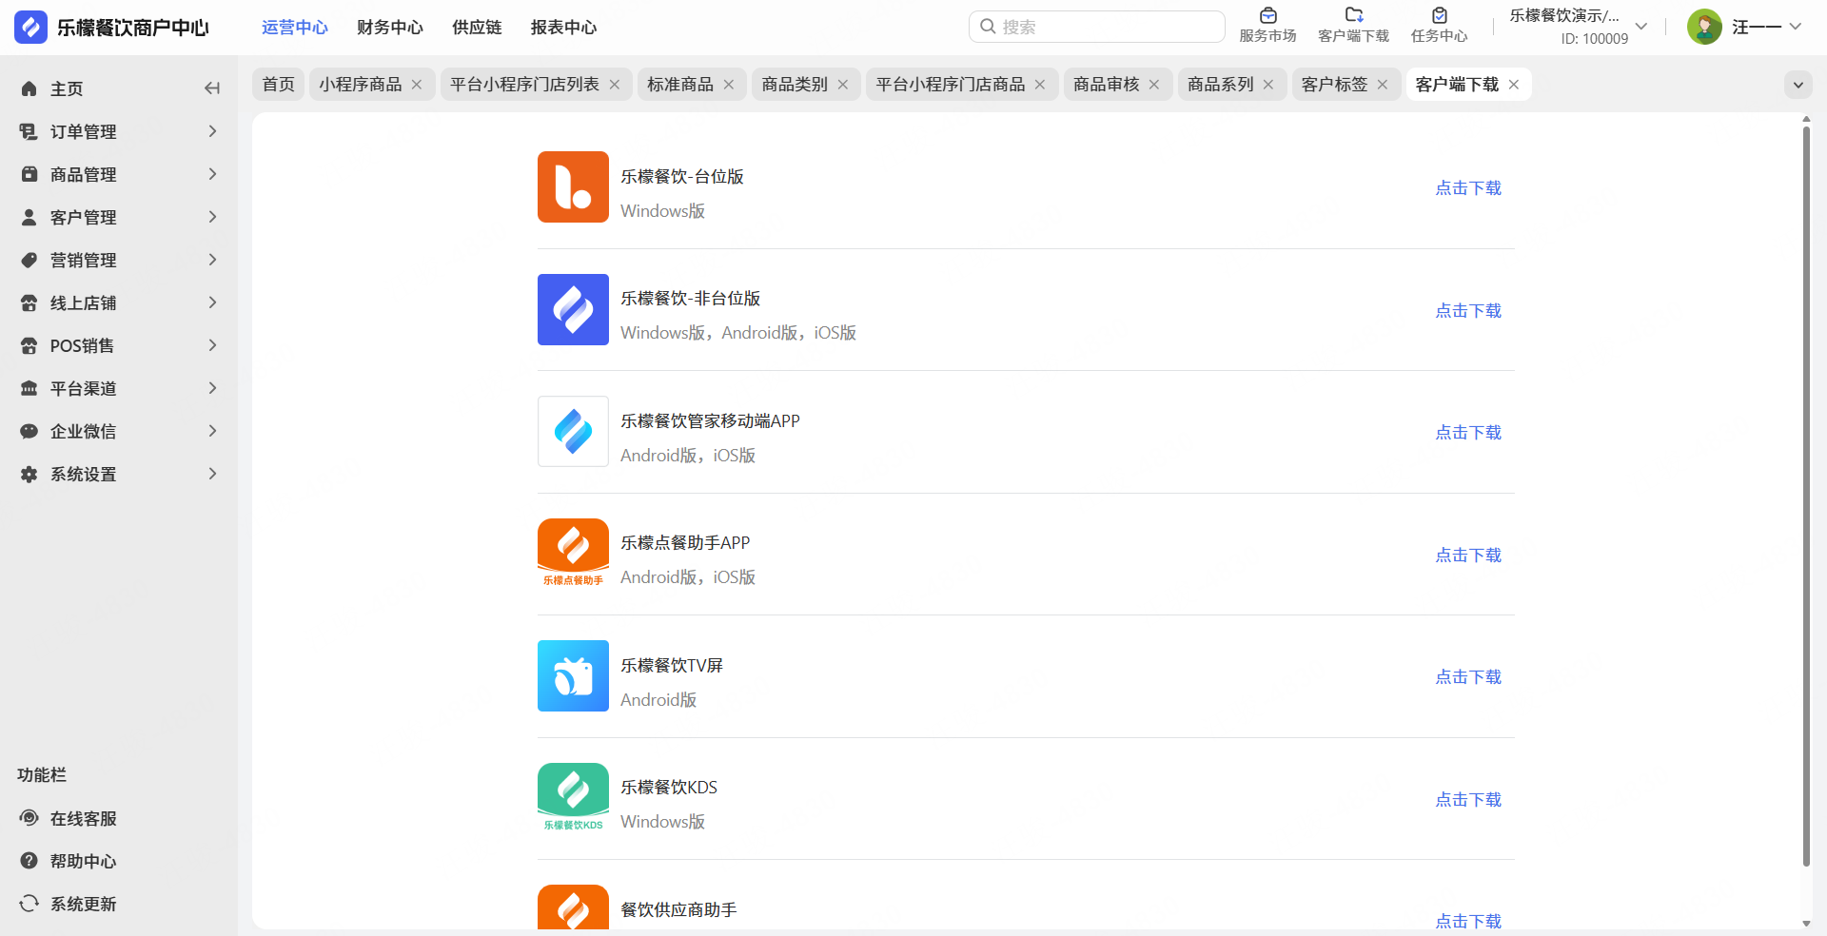Switch to 财务中心 top menu
The image size is (1827, 936).
tap(390, 28)
